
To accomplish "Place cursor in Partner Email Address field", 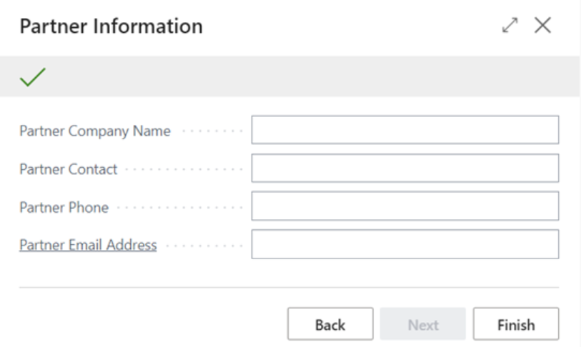I will 404,244.
